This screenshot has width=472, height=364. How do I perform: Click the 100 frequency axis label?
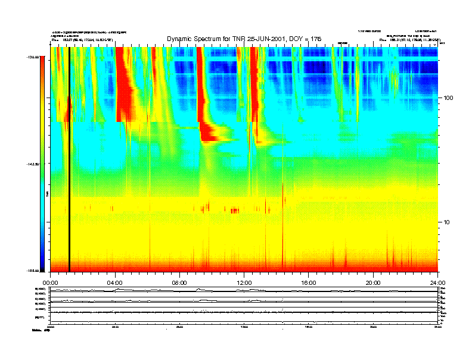[x=448, y=98]
